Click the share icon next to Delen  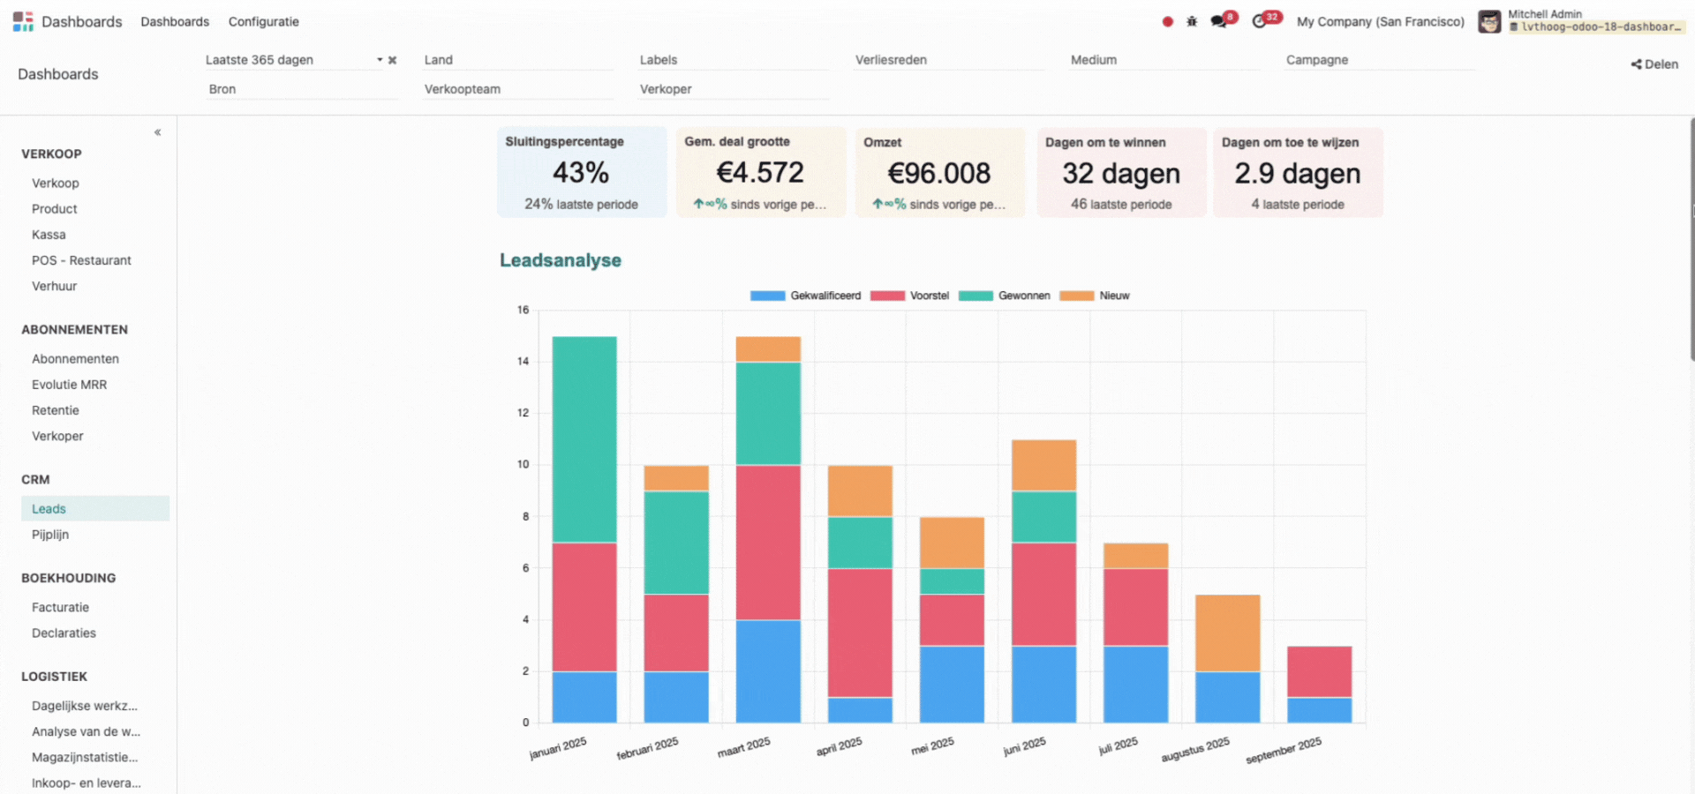click(x=1634, y=64)
